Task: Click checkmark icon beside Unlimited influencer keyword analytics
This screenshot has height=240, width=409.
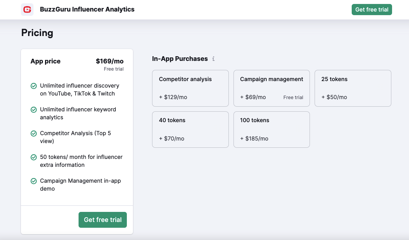Action: 34,110
